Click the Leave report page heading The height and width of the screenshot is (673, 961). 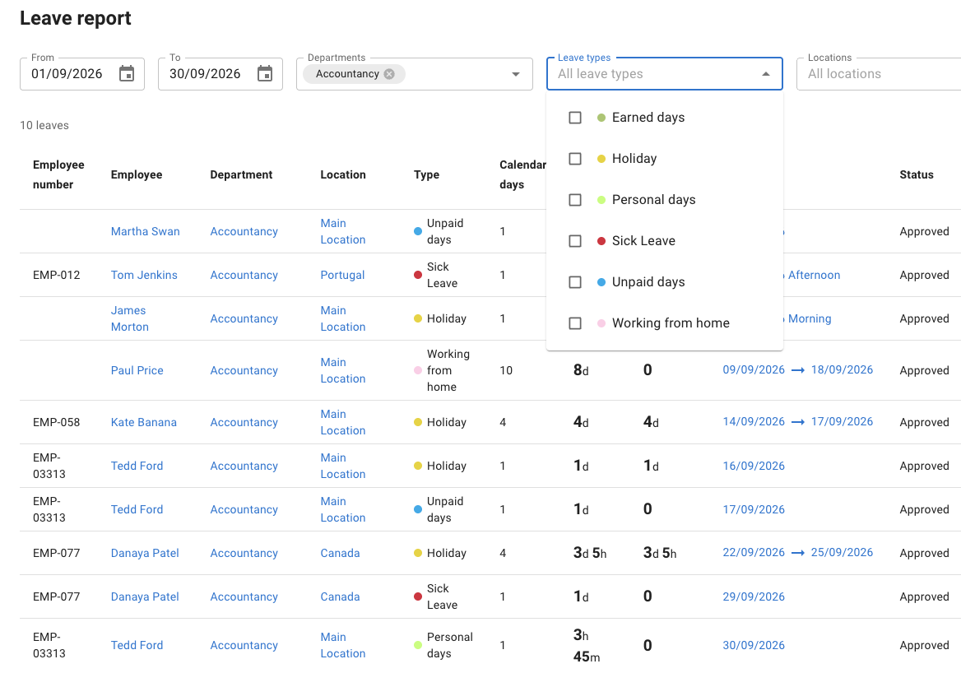[76, 18]
